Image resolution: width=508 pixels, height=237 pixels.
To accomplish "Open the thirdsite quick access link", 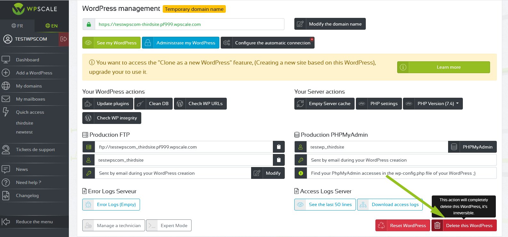I will pos(25,123).
